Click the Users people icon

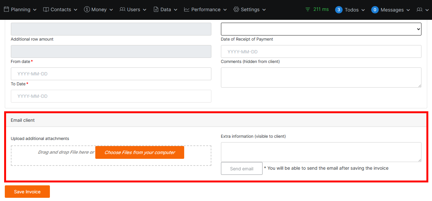coord(122,10)
